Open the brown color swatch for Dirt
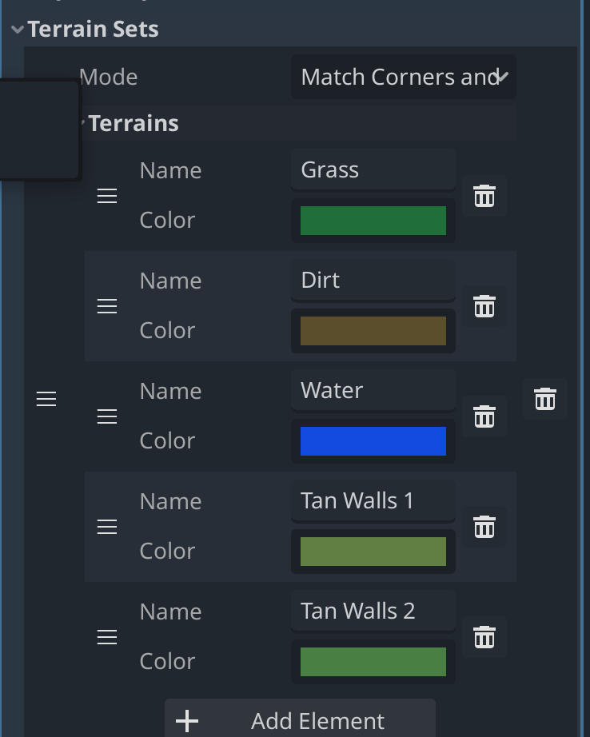 click(373, 331)
